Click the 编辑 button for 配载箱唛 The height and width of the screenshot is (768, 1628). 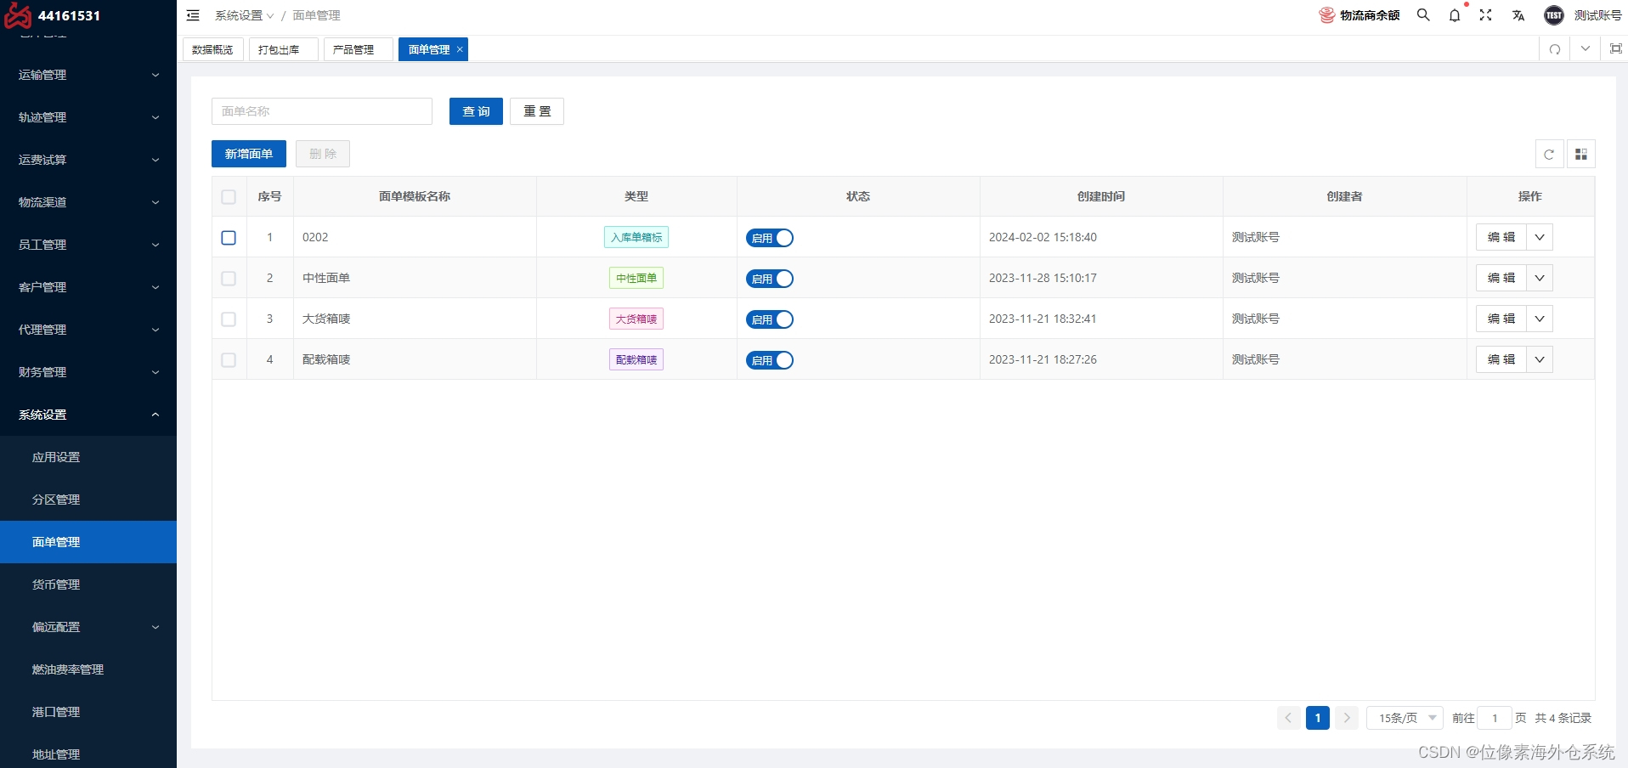(1501, 359)
